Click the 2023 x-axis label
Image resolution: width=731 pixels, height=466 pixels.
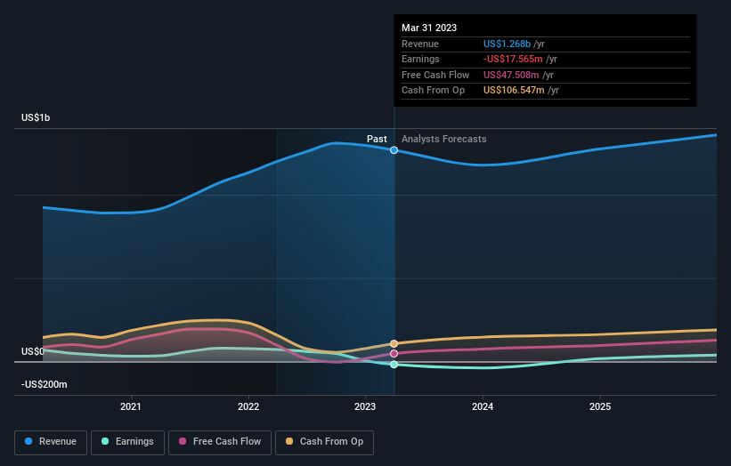click(365, 406)
